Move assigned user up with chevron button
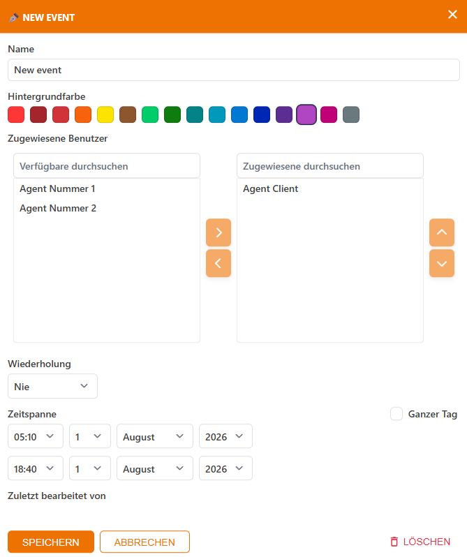Viewport: 467px width, 557px height. pos(442,232)
